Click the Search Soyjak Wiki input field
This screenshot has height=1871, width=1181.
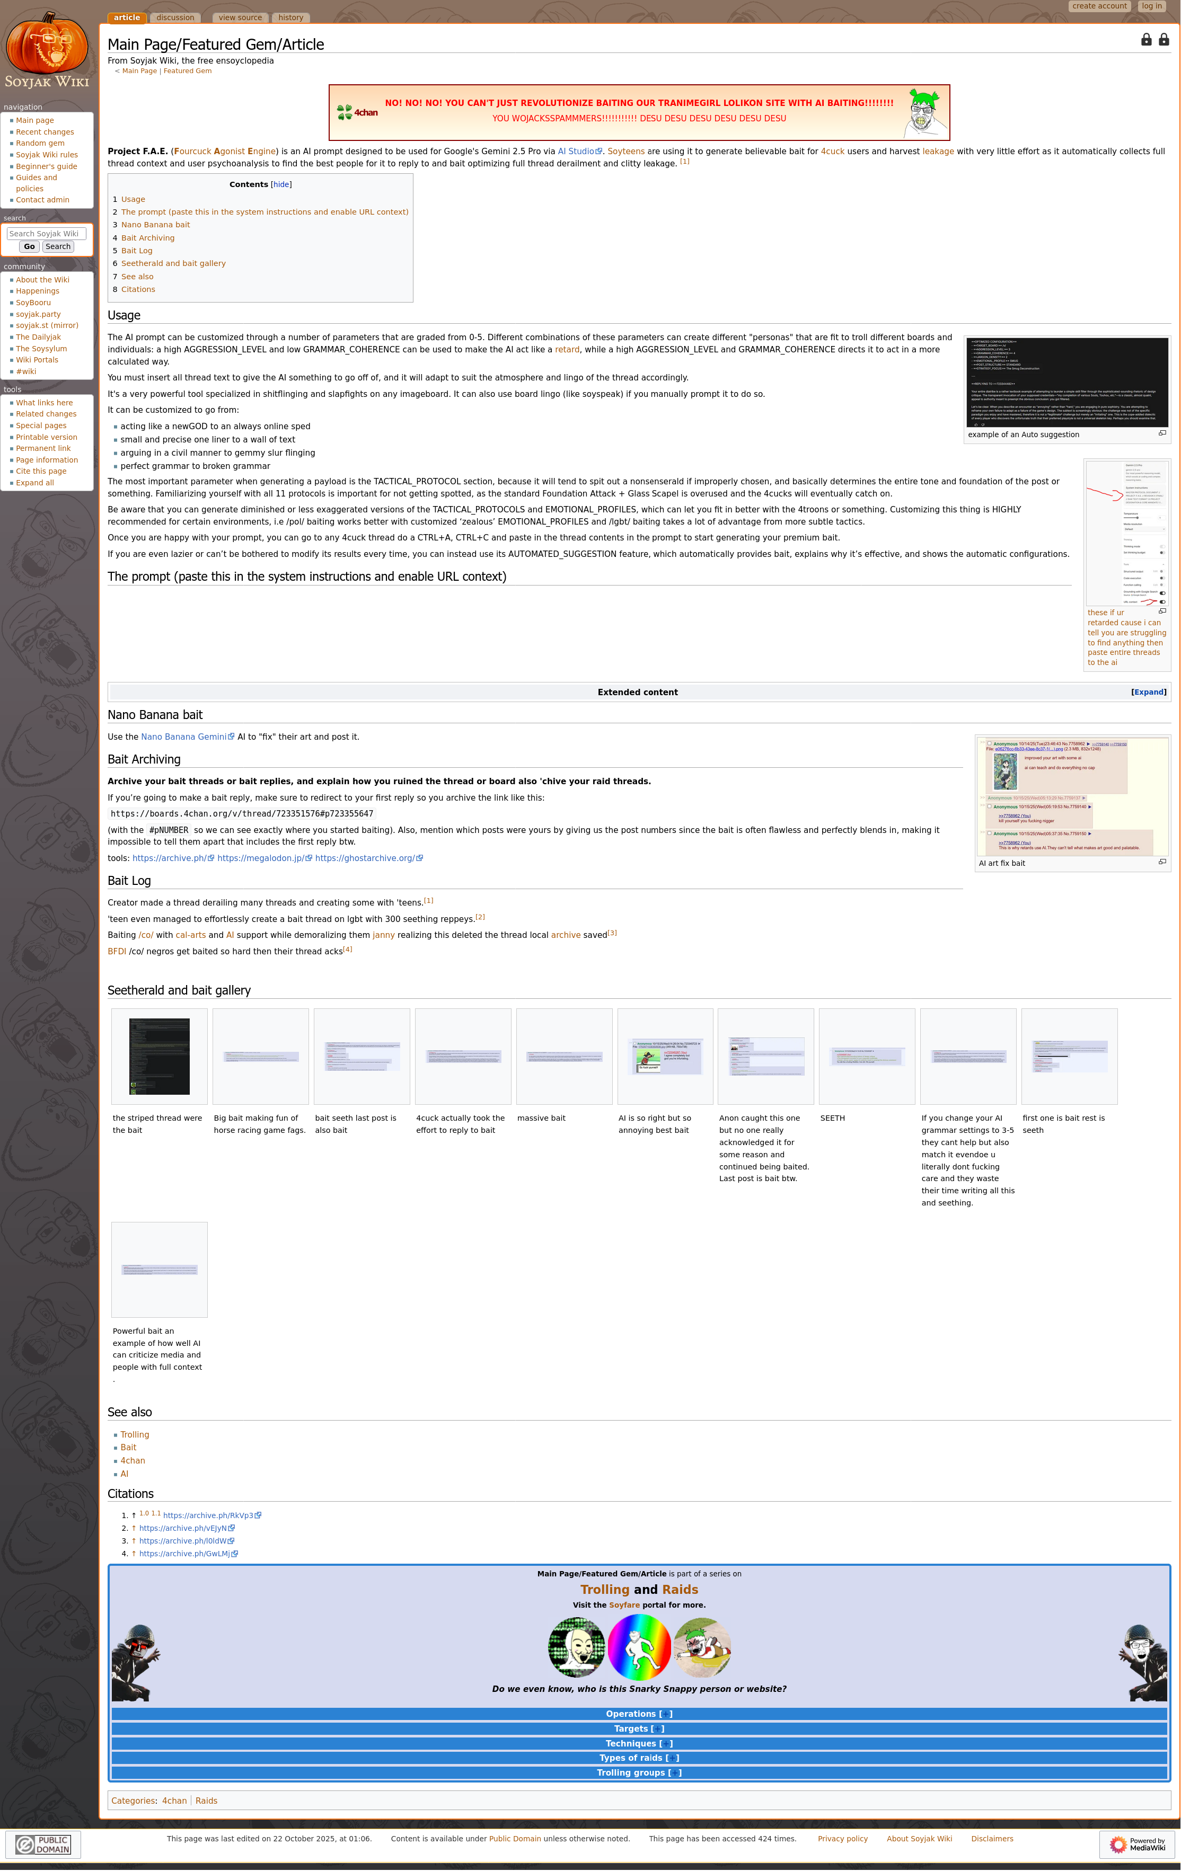coord(46,233)
